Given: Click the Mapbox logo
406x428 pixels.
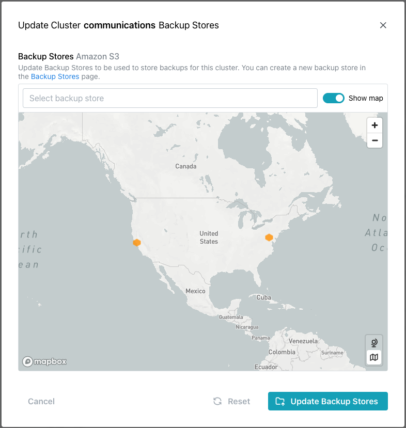Looking at the screenshot, I should coord(44,361).
